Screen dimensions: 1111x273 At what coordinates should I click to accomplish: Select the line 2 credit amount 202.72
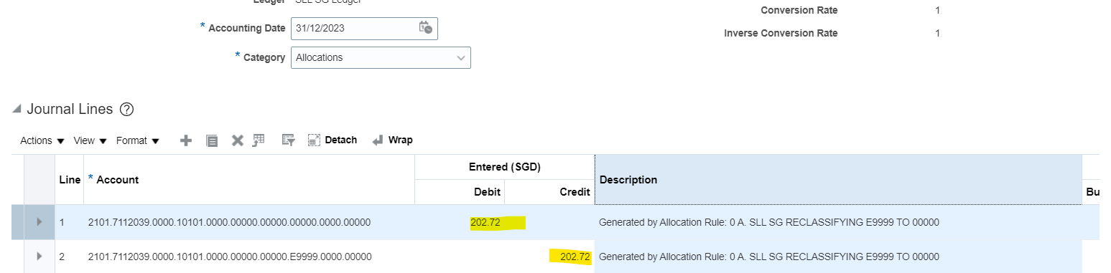point(575,256)
